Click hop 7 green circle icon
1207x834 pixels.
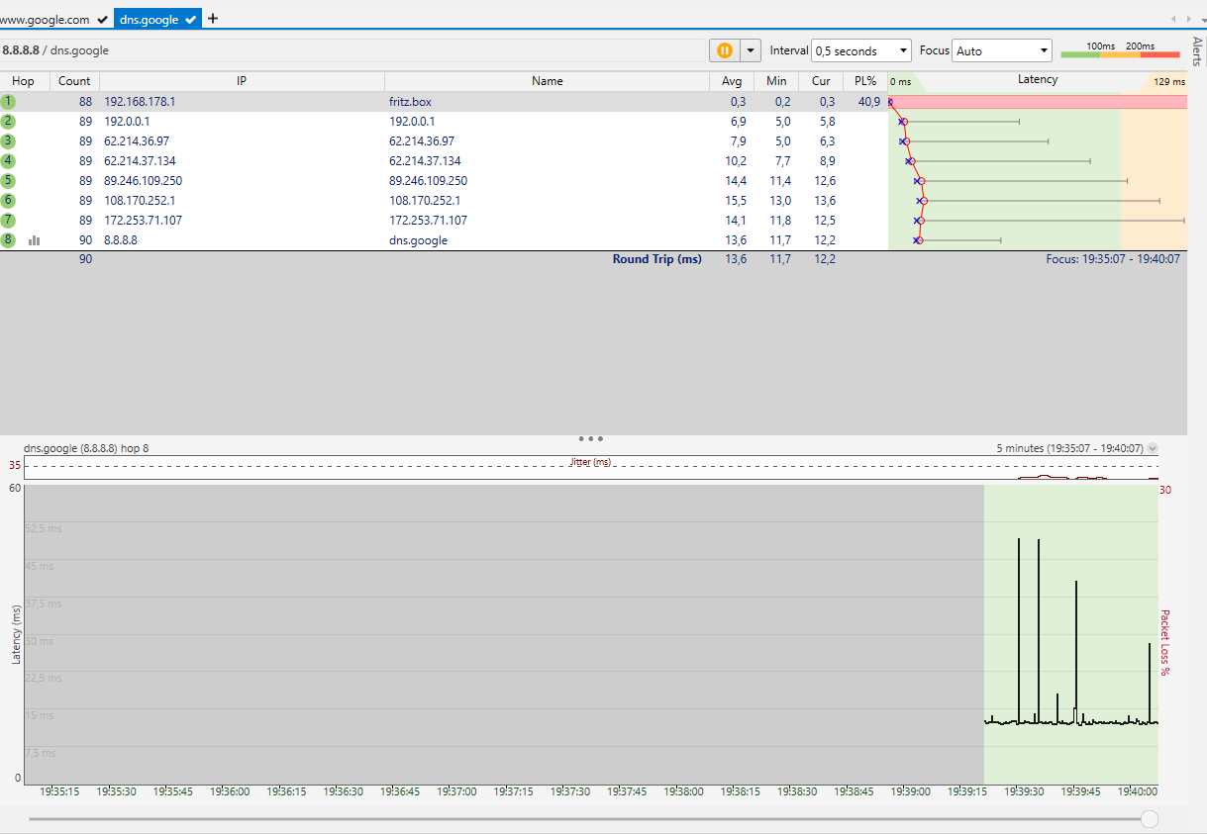tap(8, 221)
